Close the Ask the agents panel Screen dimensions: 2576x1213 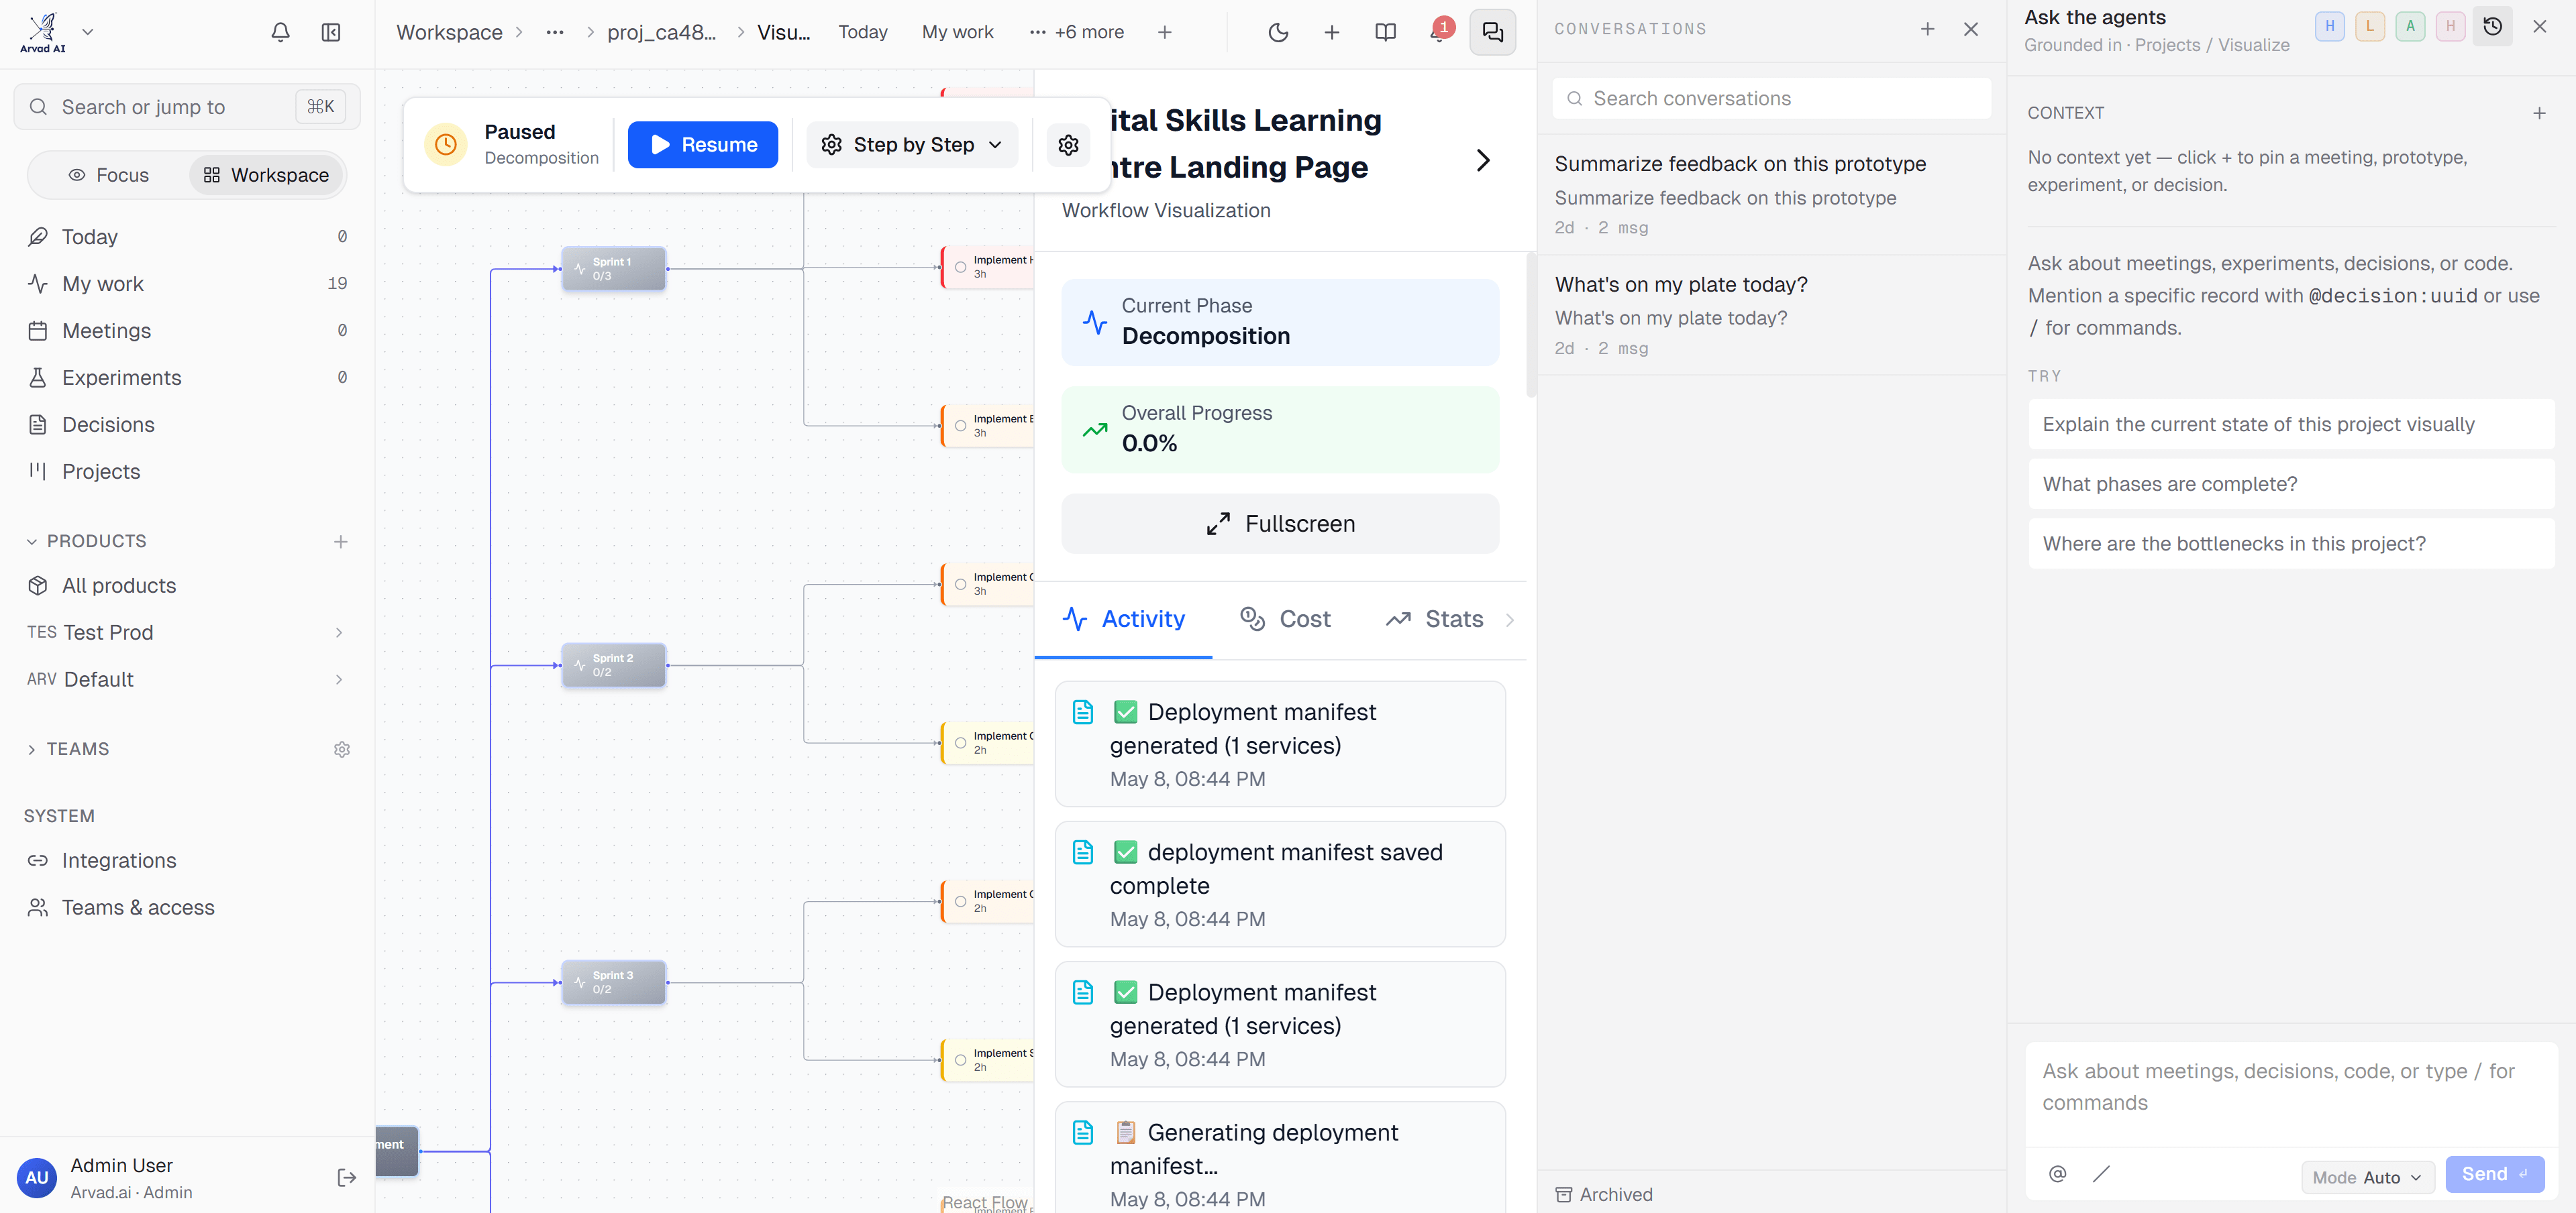[x=2539, y=27]
